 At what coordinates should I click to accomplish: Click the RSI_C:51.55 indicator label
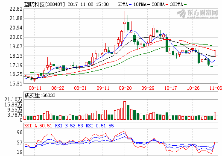[x=100, y=126]
